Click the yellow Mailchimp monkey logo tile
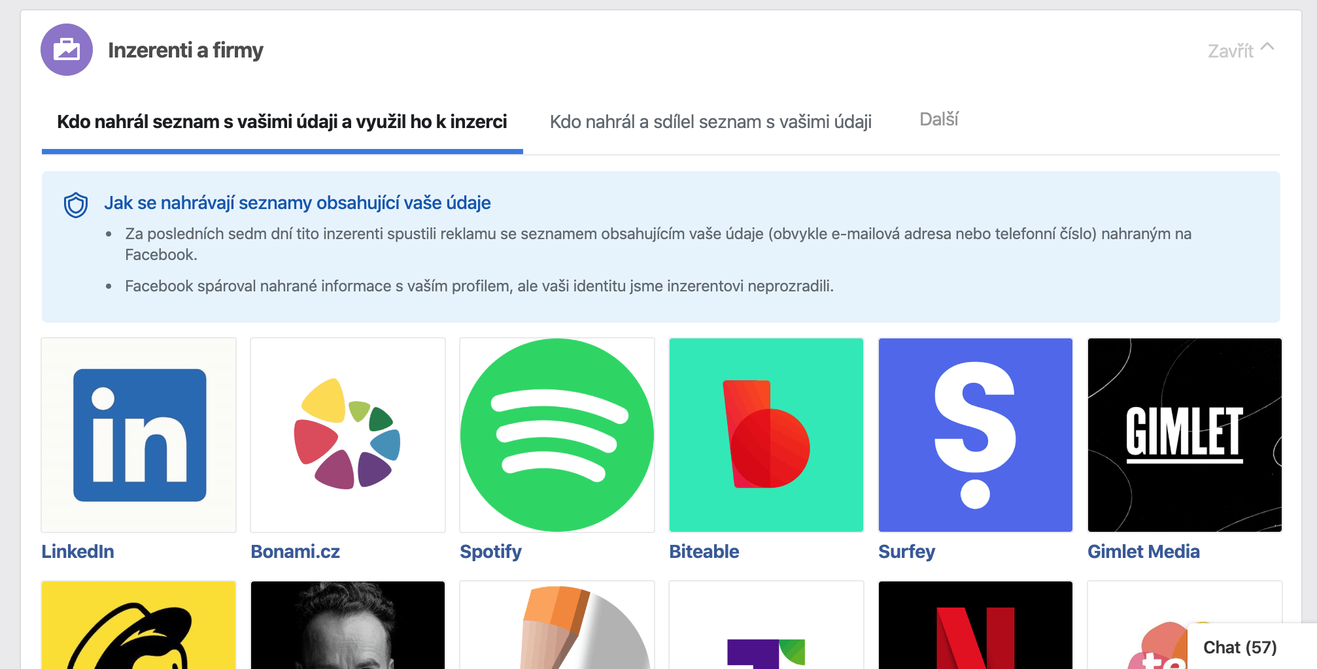 tap(139, 625)
